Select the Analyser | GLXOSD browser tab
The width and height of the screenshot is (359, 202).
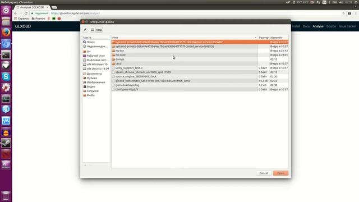32,7
